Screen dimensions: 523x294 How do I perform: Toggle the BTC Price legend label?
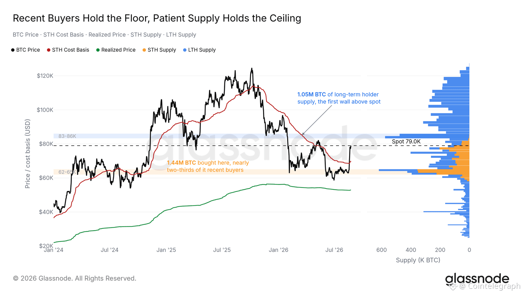coord(28,50)
